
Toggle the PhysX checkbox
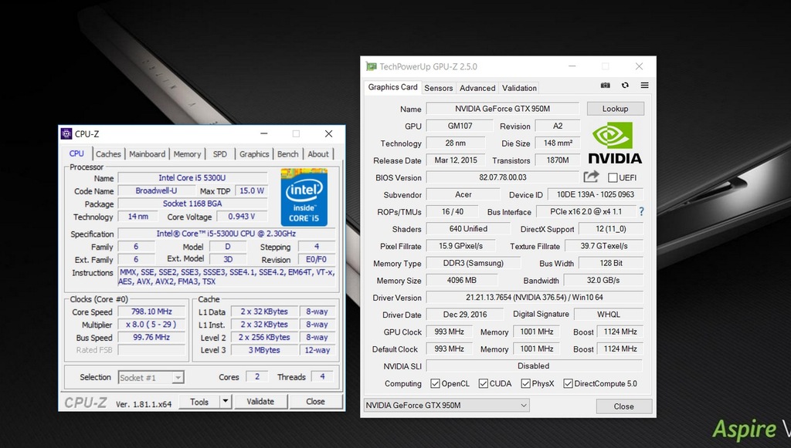coord(525,383)
